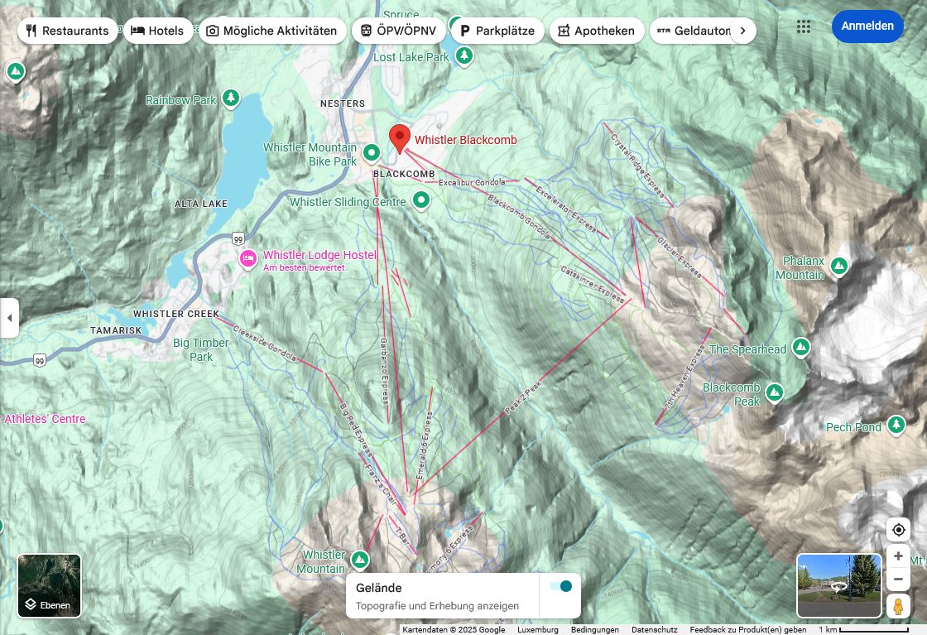The image size is (927, 635).
Task: Select the Hotels filter chip
Action: click(x=158, y=31)
